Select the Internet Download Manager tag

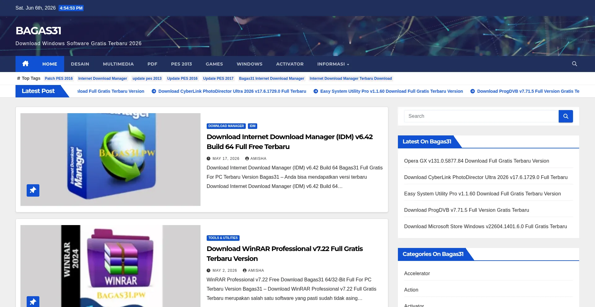coord(103,79)
